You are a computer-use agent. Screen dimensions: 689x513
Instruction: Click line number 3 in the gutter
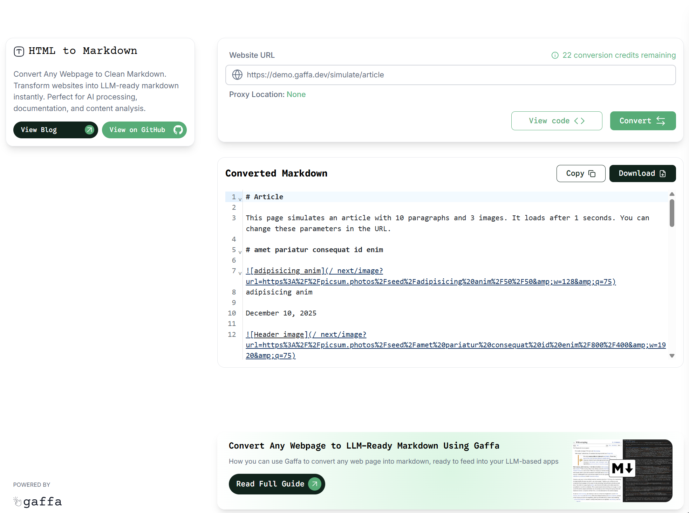[234, 218]
